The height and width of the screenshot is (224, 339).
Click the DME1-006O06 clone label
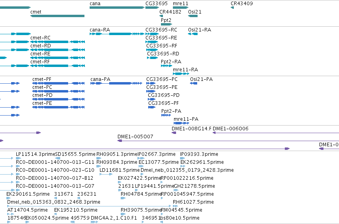pos(231,129)
